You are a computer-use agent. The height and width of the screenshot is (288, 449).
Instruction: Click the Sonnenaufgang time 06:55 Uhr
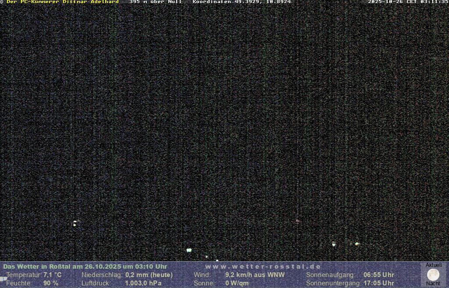coord(378,275)
